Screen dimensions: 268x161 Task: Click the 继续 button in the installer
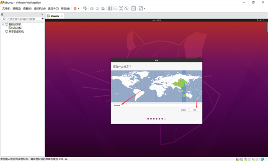coord(195,110)
